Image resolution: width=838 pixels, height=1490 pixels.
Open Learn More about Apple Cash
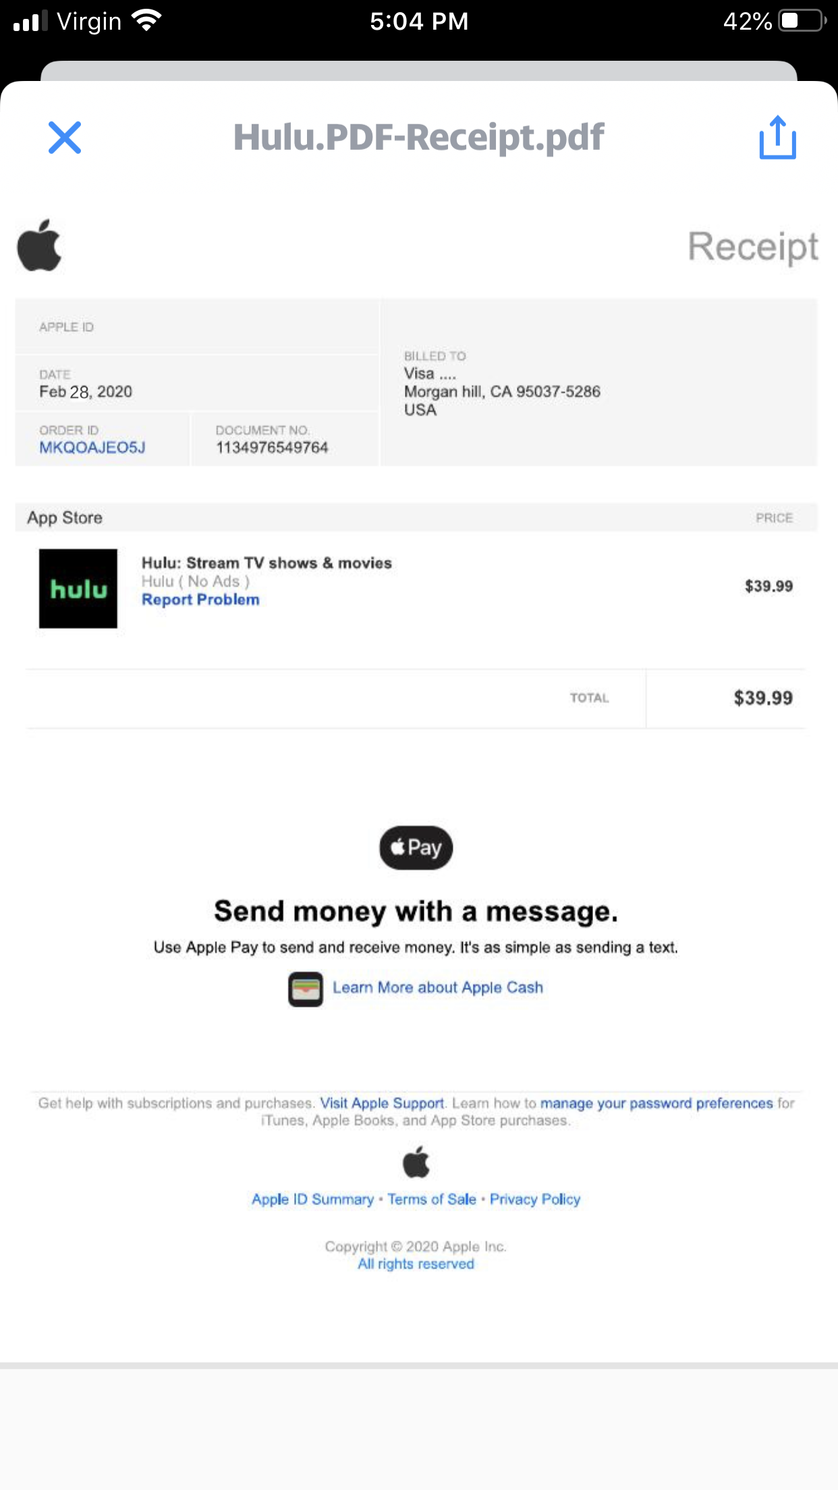coord(437,988)
